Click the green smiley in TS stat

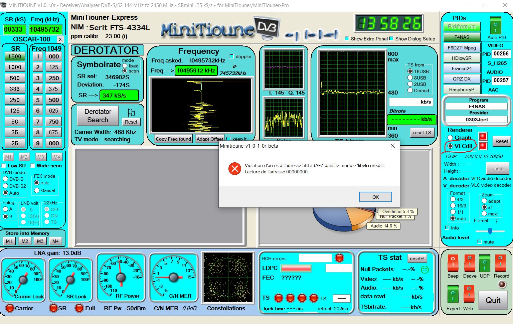[424, 269]
